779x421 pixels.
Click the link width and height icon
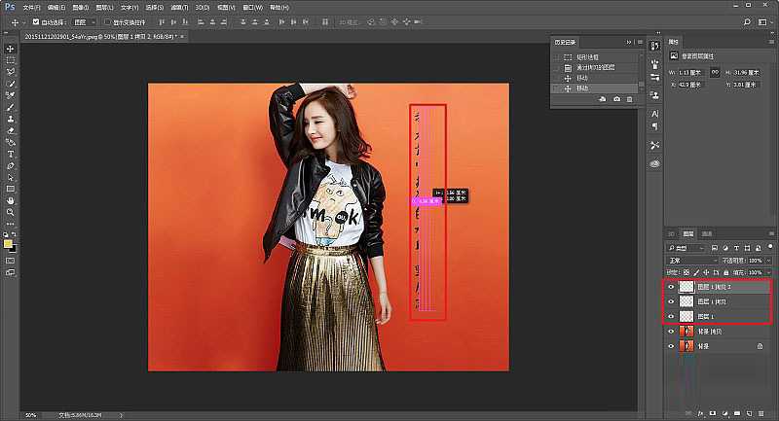pyautogui.click(x=715, y=72)
